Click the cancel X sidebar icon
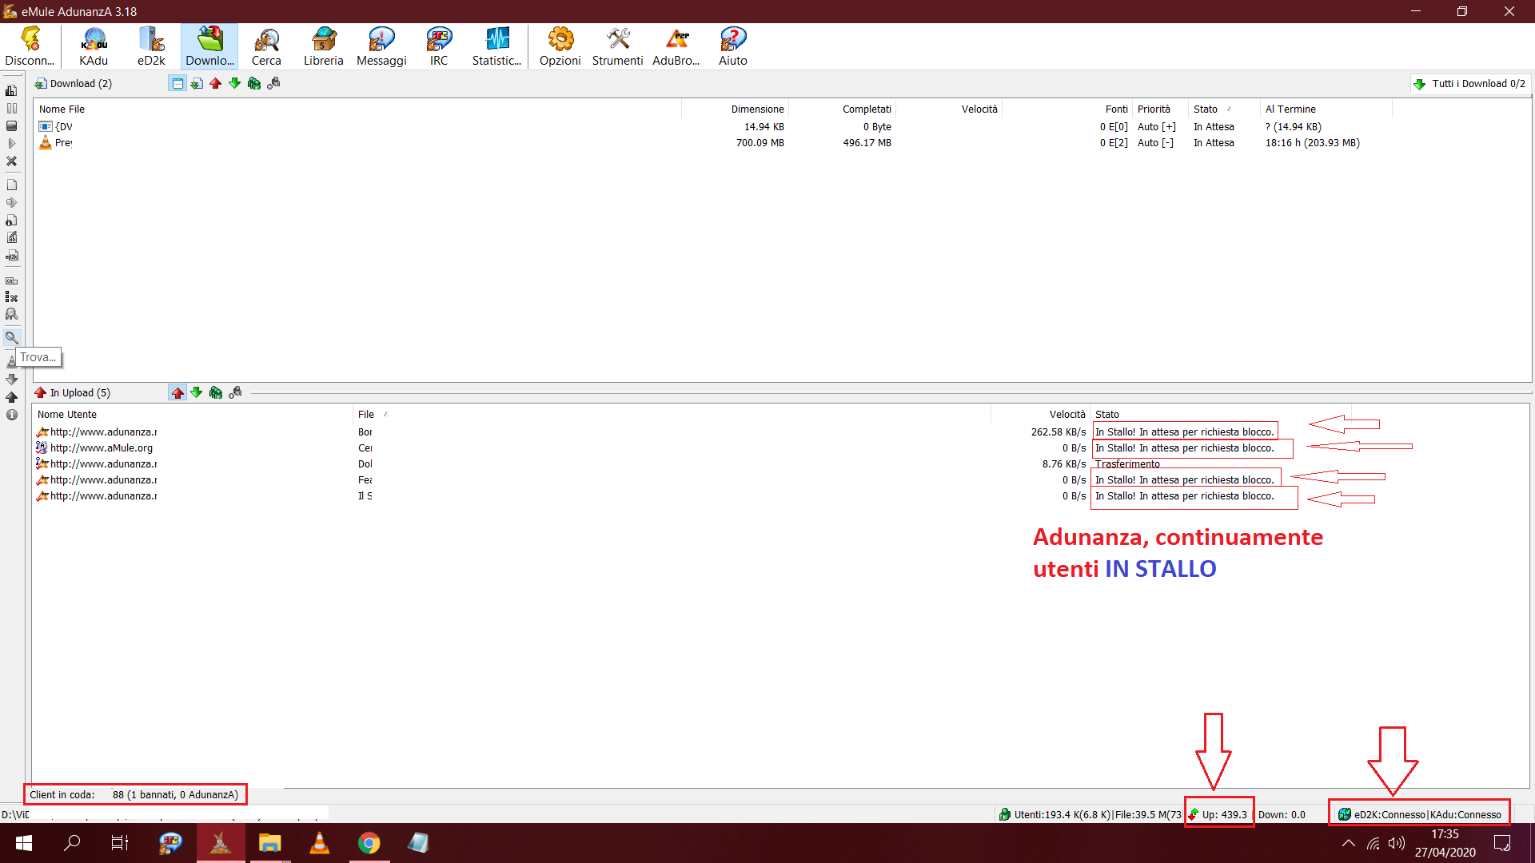Screen dimensions: 1535x863 pos(11,161)
